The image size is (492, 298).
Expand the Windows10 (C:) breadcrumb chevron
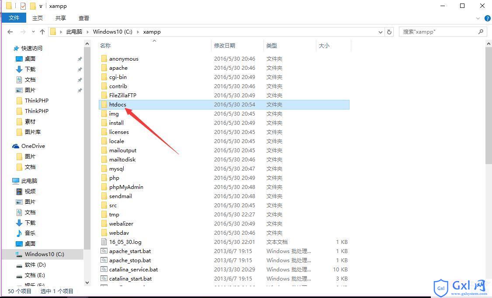coord(138,32)
